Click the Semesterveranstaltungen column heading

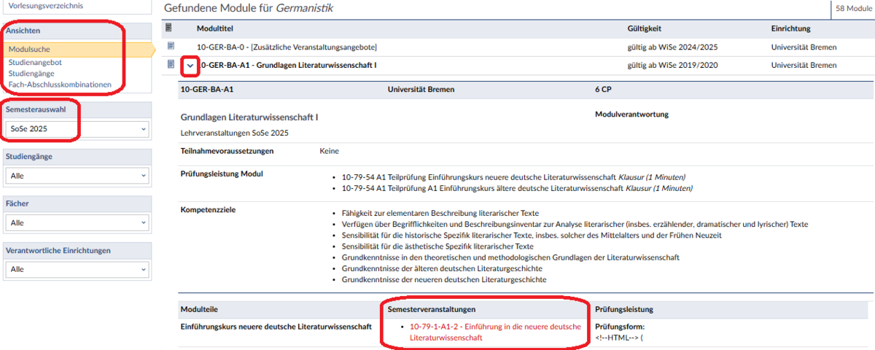coord(432,309)
